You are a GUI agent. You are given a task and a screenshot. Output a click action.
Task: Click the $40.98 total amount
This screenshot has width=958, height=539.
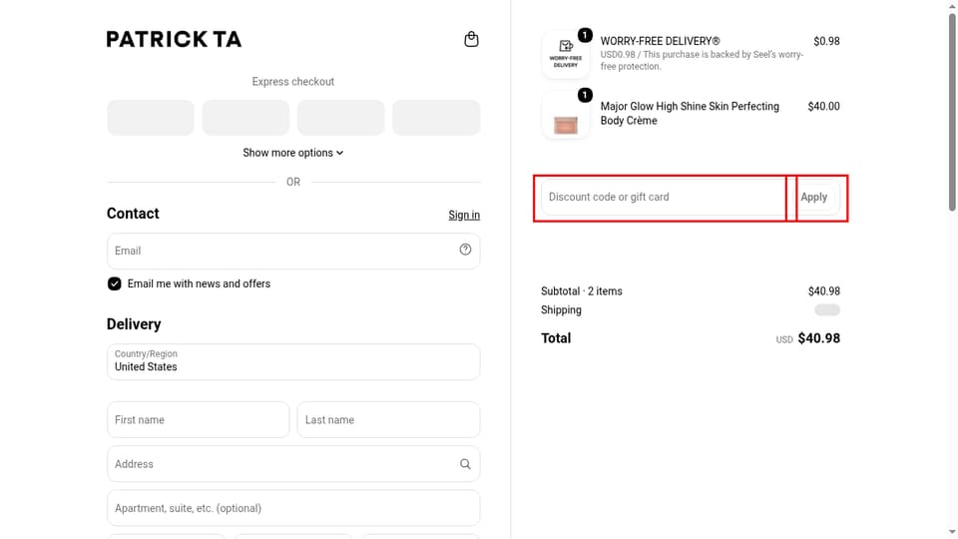pos(818,338)
